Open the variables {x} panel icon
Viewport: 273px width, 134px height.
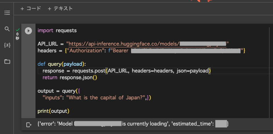pyautogui.click(x=7, y=45)
